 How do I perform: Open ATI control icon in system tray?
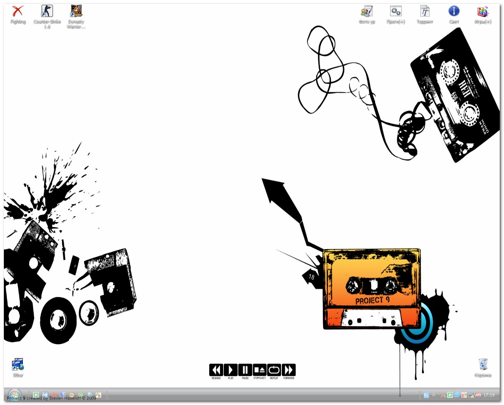(478, 395)
